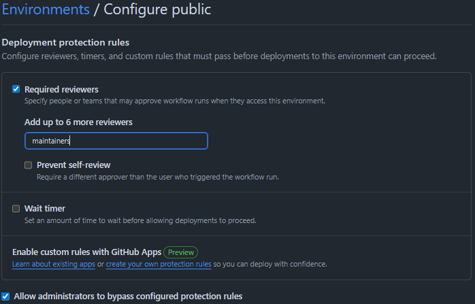Click the Add up to 6 more reviewers label
475x304 pixels.
[78, 122]
